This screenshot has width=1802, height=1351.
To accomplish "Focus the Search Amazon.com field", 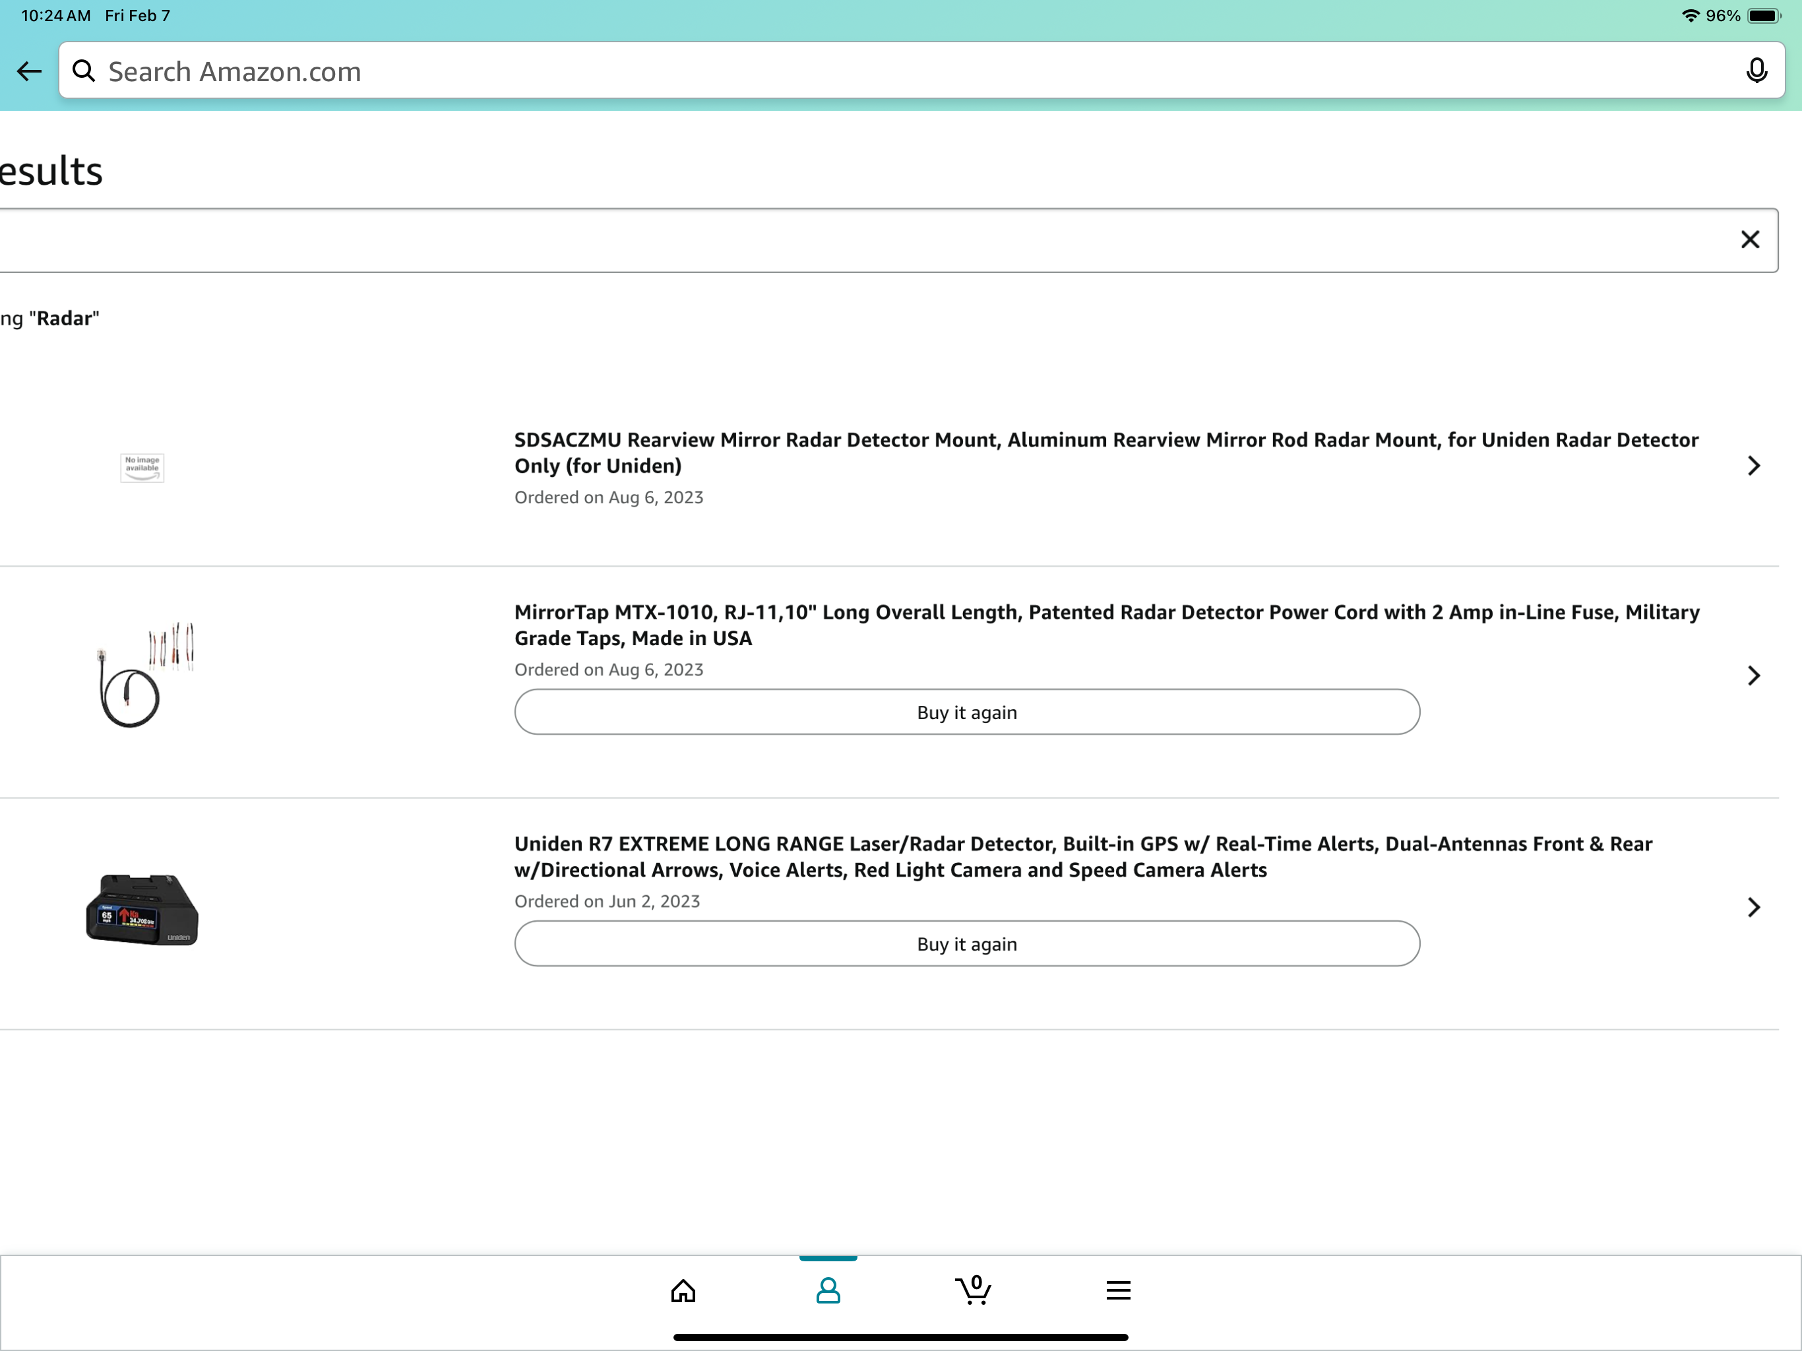I will coord(896,72).
